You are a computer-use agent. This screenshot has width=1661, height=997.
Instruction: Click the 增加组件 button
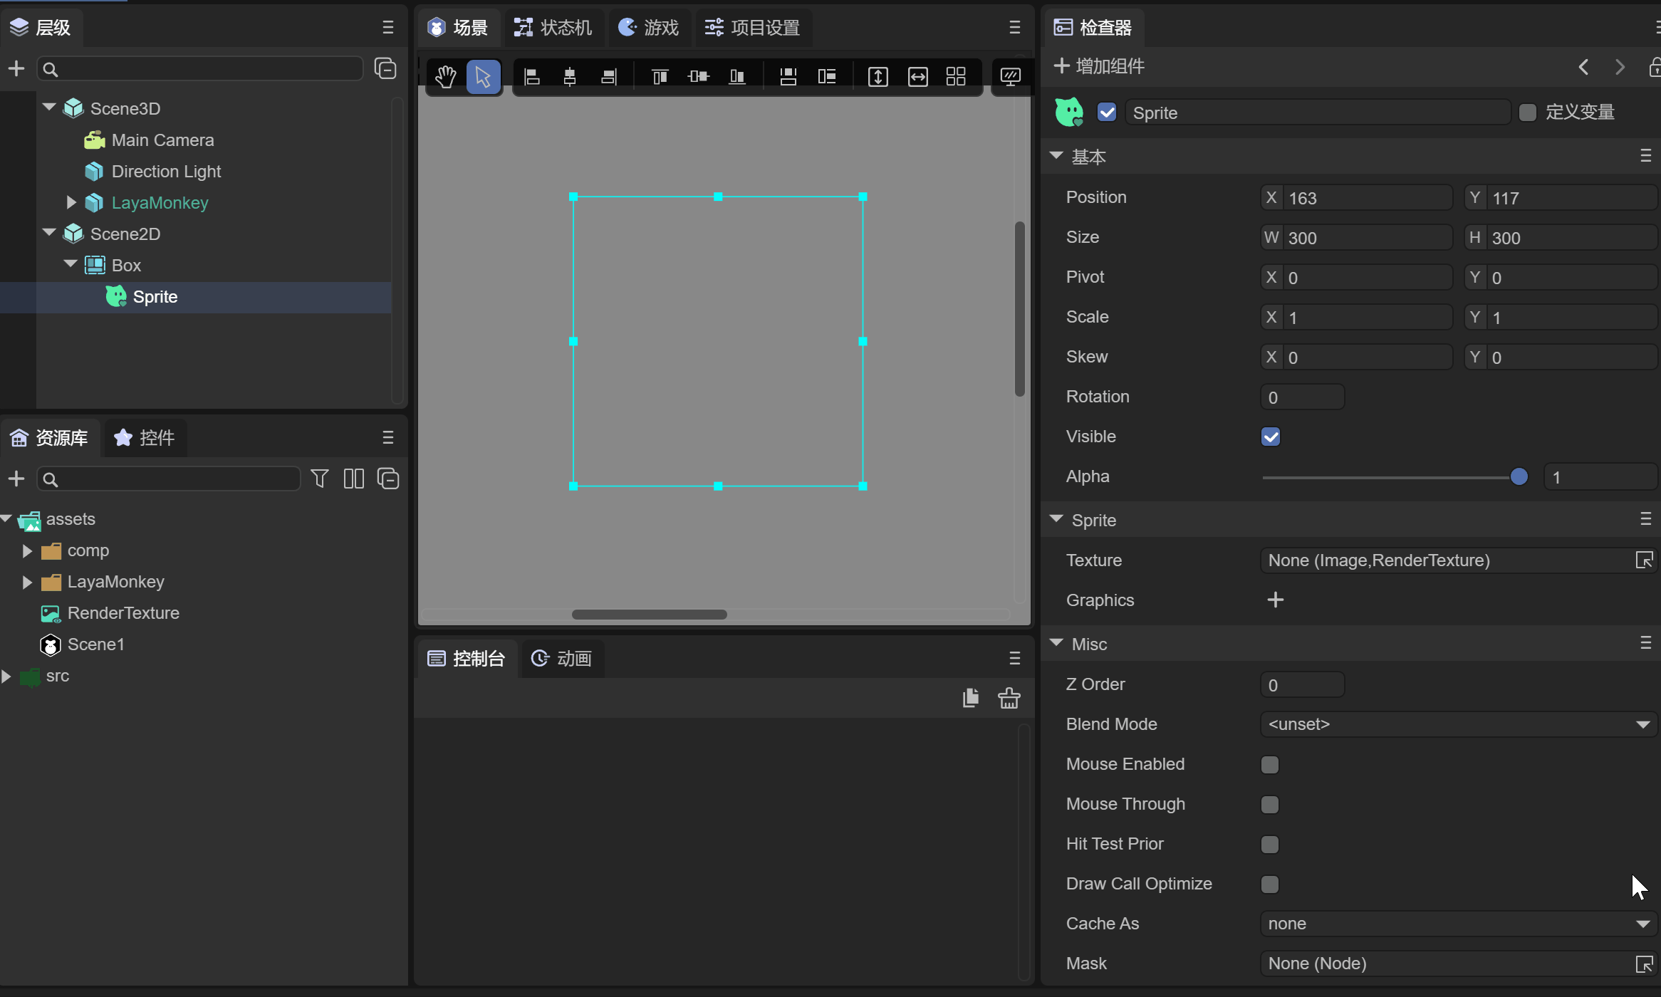click(x=1099, y=66)
